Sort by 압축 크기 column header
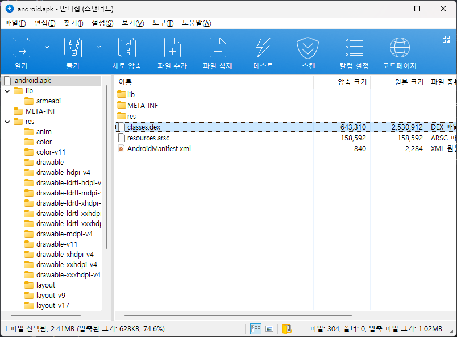 click(x=342, y=82)
